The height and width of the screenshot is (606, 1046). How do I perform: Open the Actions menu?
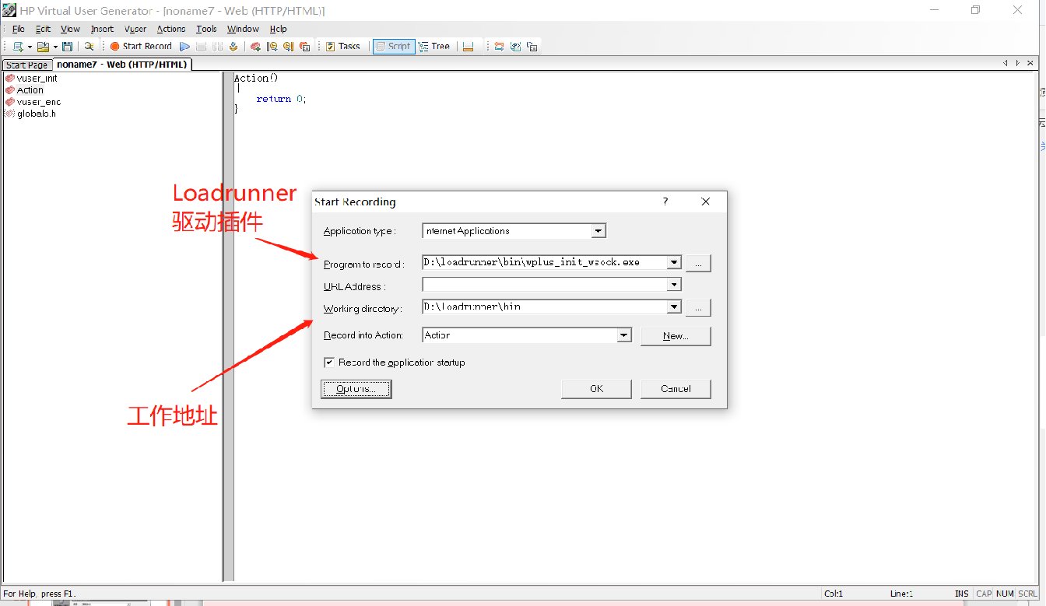coord(171,29)
